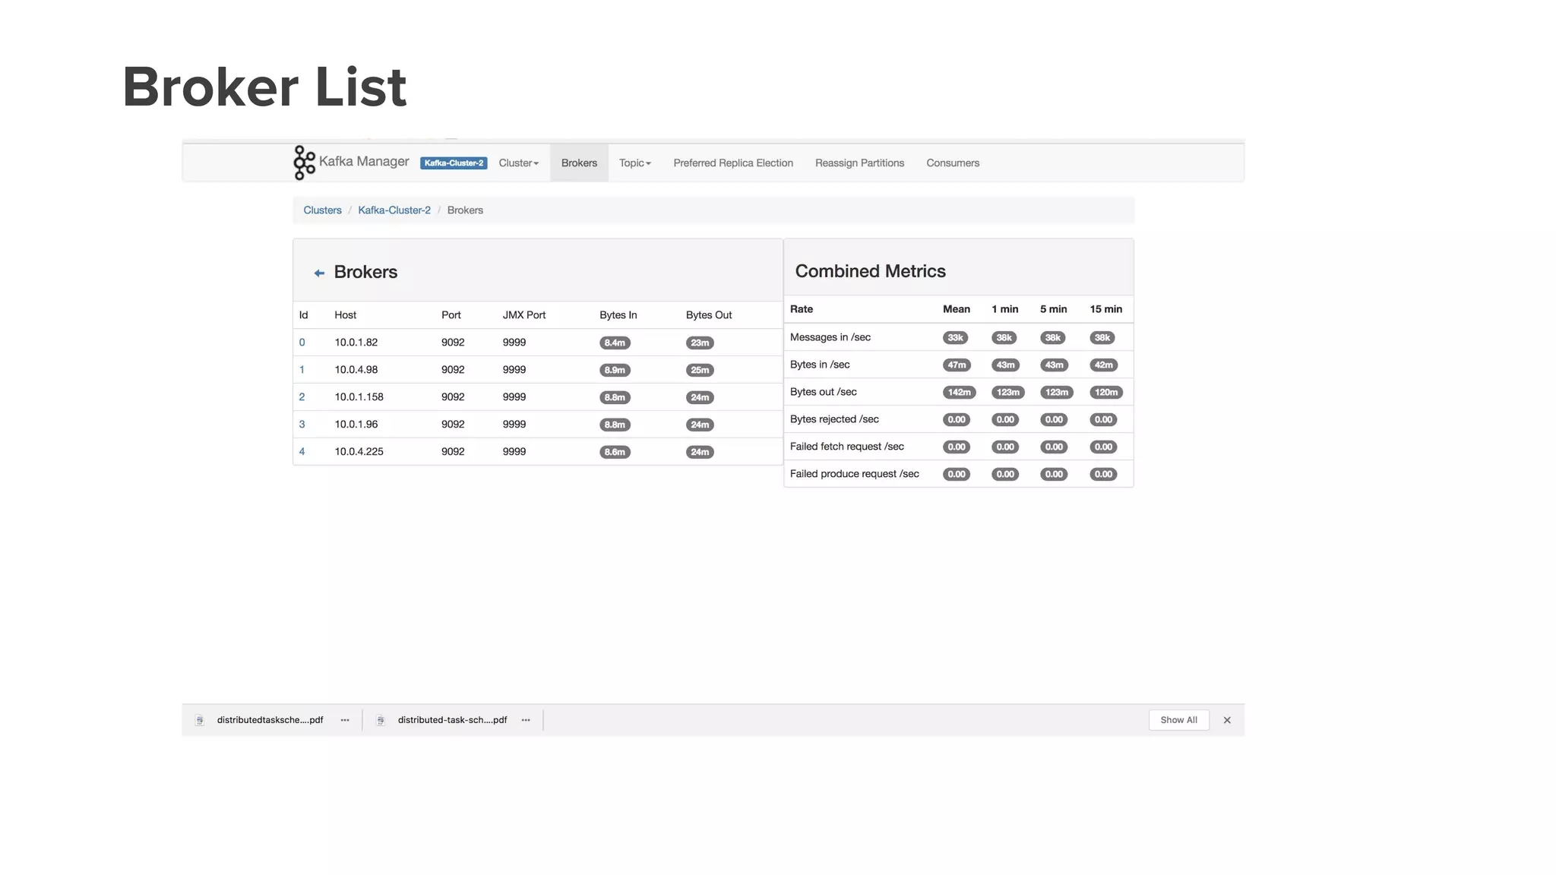
Task: Go to Reassign Partitions
Action: [x=859, y=163]
